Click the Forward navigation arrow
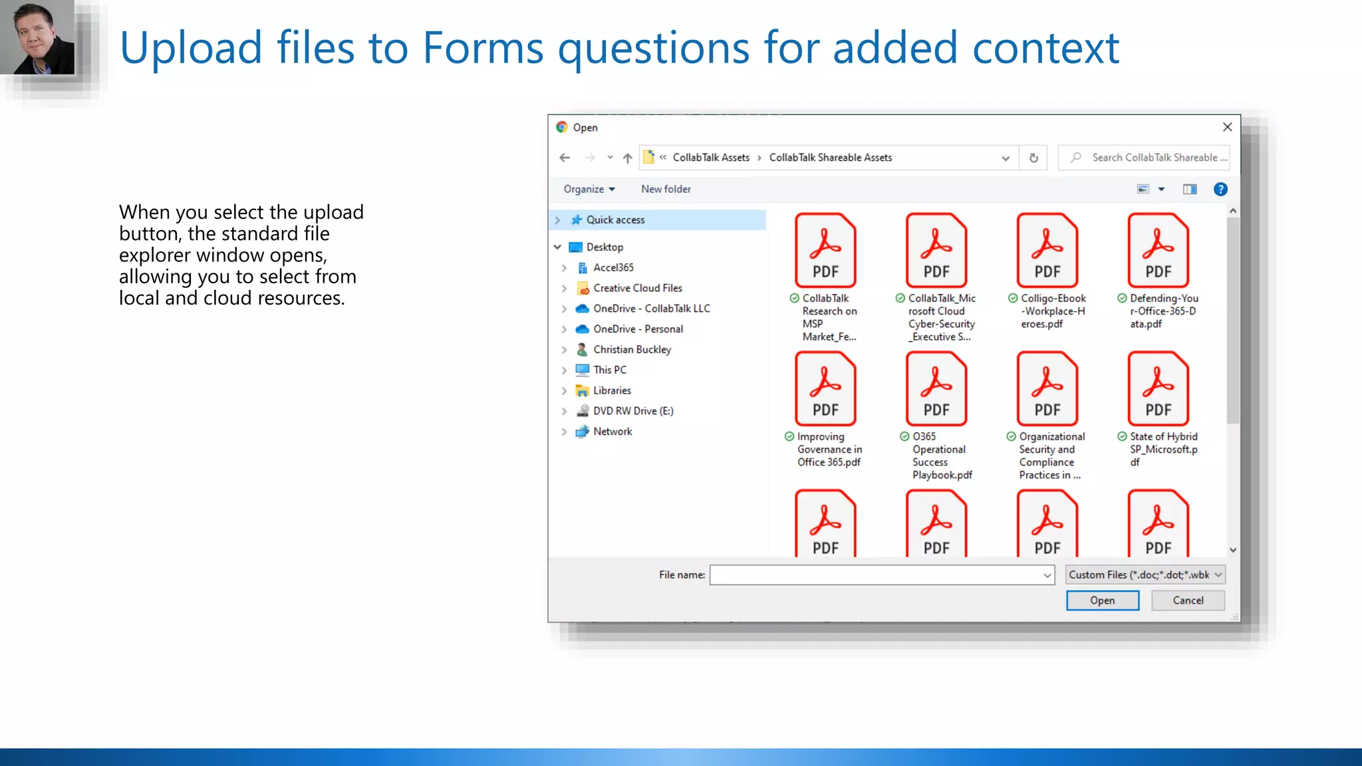The height and width of the screenshot is (766, 1362). coord(590,158)
